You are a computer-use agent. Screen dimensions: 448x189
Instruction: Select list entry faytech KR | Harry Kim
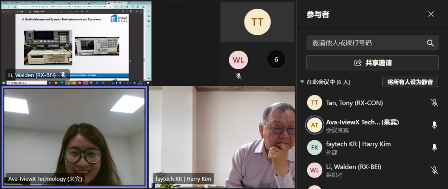tap(358, 144)
